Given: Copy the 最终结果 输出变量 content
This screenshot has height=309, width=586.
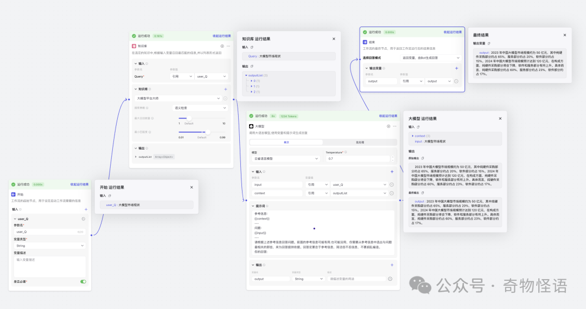Looking at the screenshot, I should coord(489,43).
